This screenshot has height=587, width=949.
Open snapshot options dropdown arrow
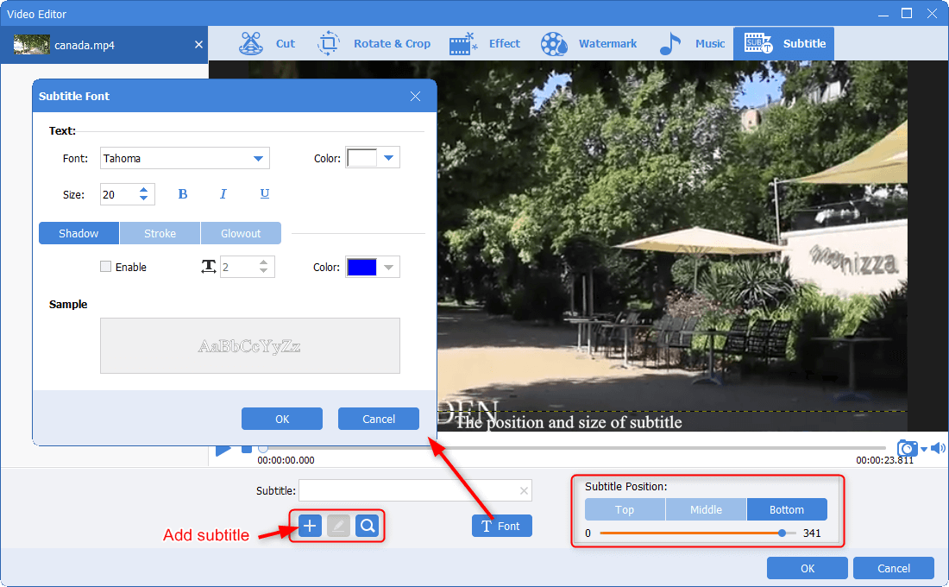[924, 449]
